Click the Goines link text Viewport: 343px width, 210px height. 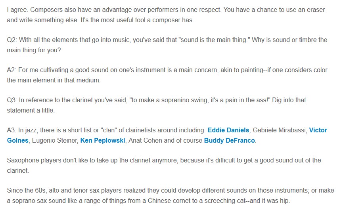point(18,141)
